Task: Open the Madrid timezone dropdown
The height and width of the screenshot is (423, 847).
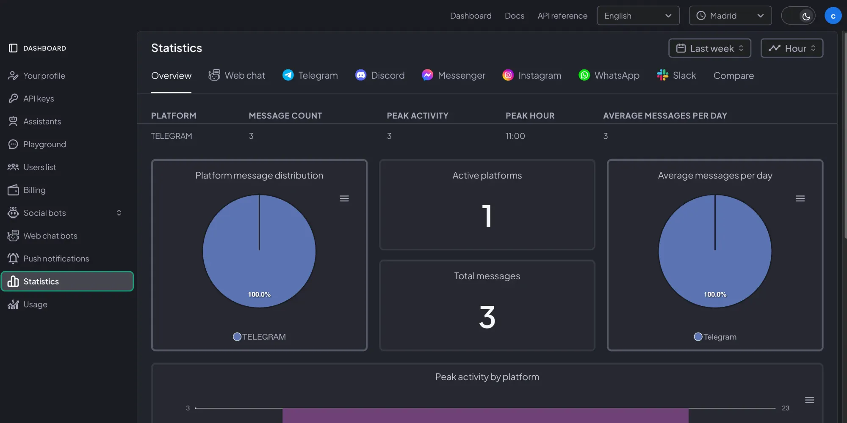Action: point(730,16)
